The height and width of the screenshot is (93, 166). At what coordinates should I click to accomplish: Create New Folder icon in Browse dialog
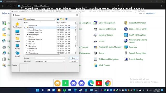64,19
